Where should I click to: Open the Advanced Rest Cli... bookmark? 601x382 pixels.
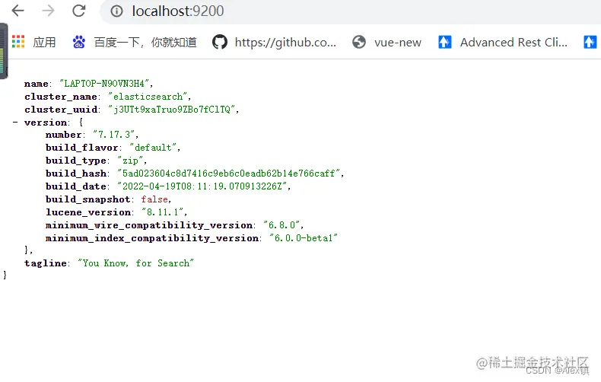click(x=514, y=42)
